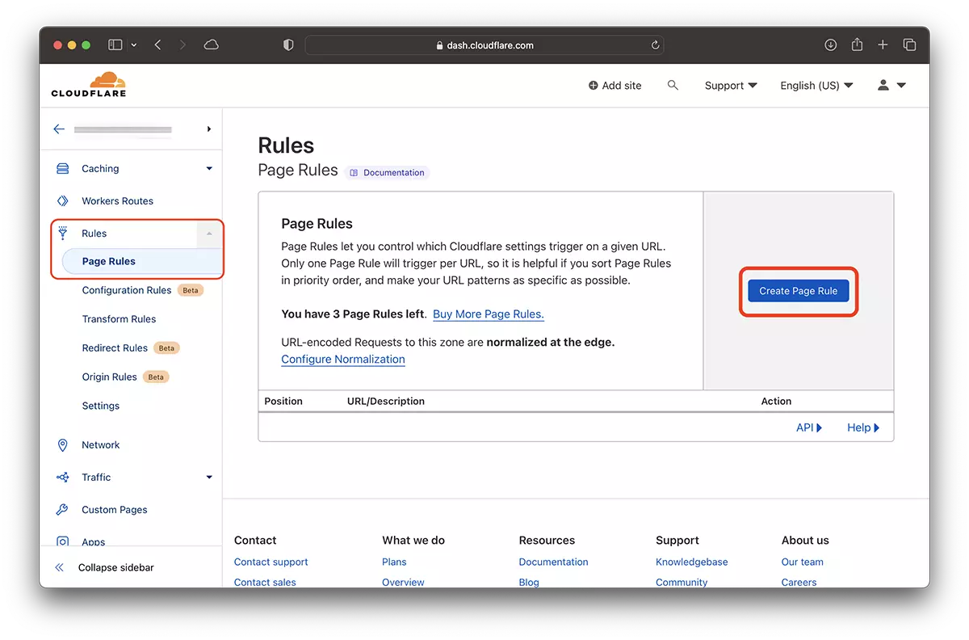This screenshot has height=640, width=969.
Task: Open the Support dropdown
Action: pyautogui.click(x=730, y=85)
